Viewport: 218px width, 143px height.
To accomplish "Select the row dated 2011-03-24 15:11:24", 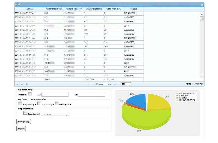I will (79, 38).
